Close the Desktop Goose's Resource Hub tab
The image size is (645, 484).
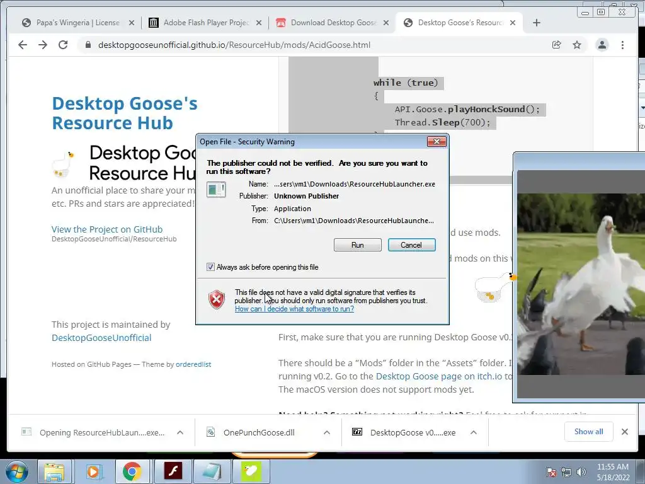pos(513,23)
